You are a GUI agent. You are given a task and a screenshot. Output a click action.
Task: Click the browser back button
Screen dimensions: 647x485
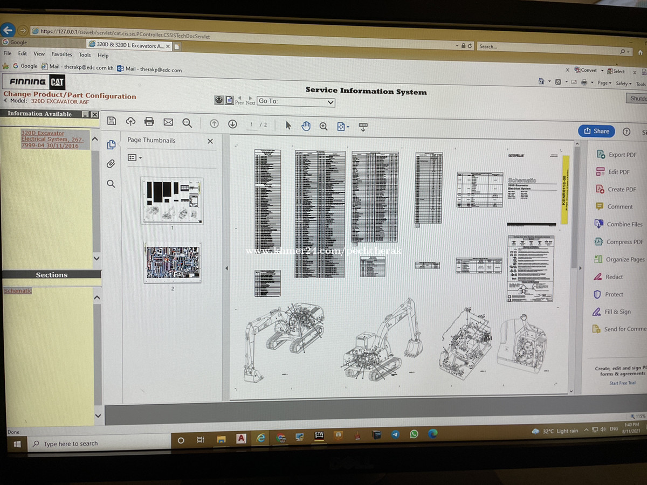[x=8, y=30]
